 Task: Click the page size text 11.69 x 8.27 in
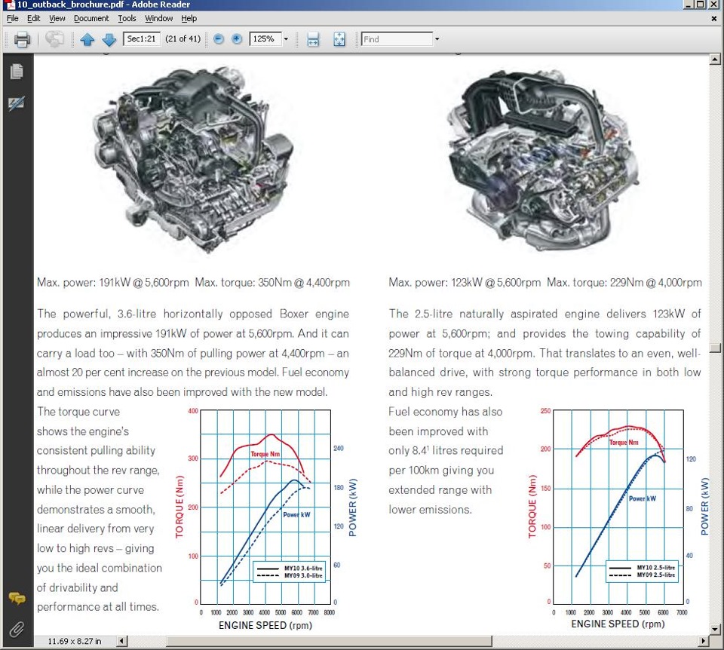pos(75,641)
